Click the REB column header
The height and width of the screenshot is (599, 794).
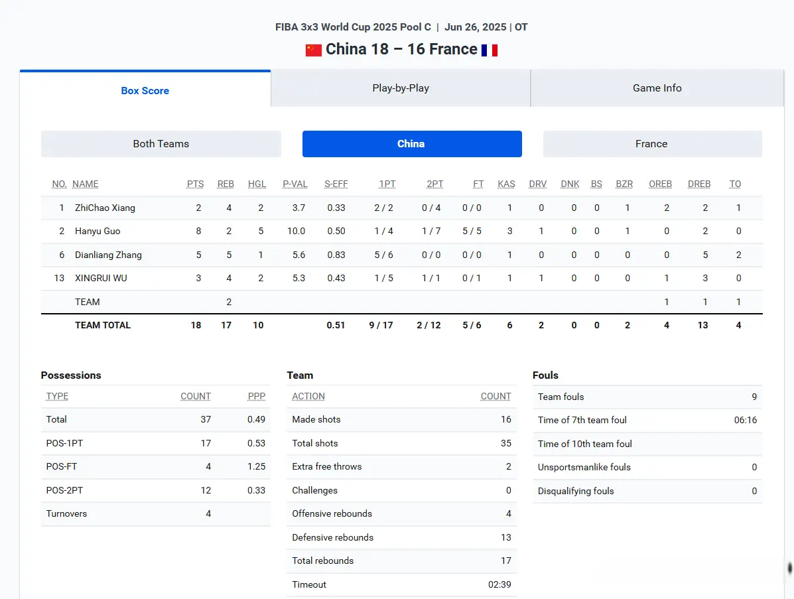(226, 184)
